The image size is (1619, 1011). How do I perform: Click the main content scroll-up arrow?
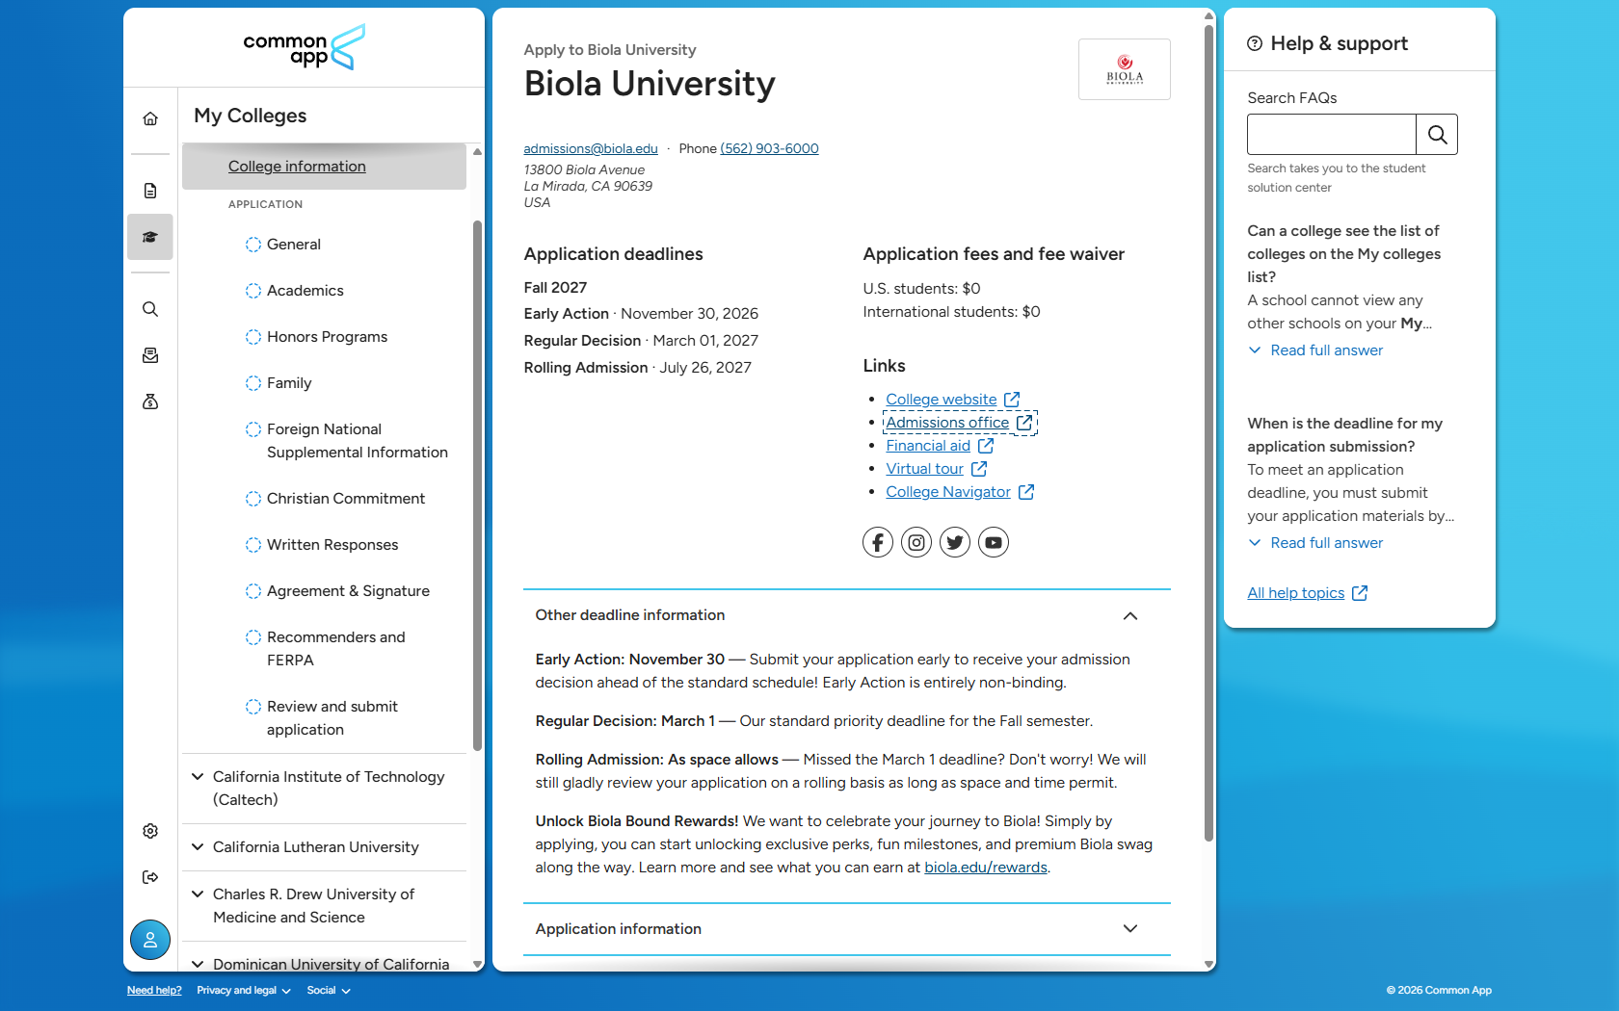[x=1208, y=15]
